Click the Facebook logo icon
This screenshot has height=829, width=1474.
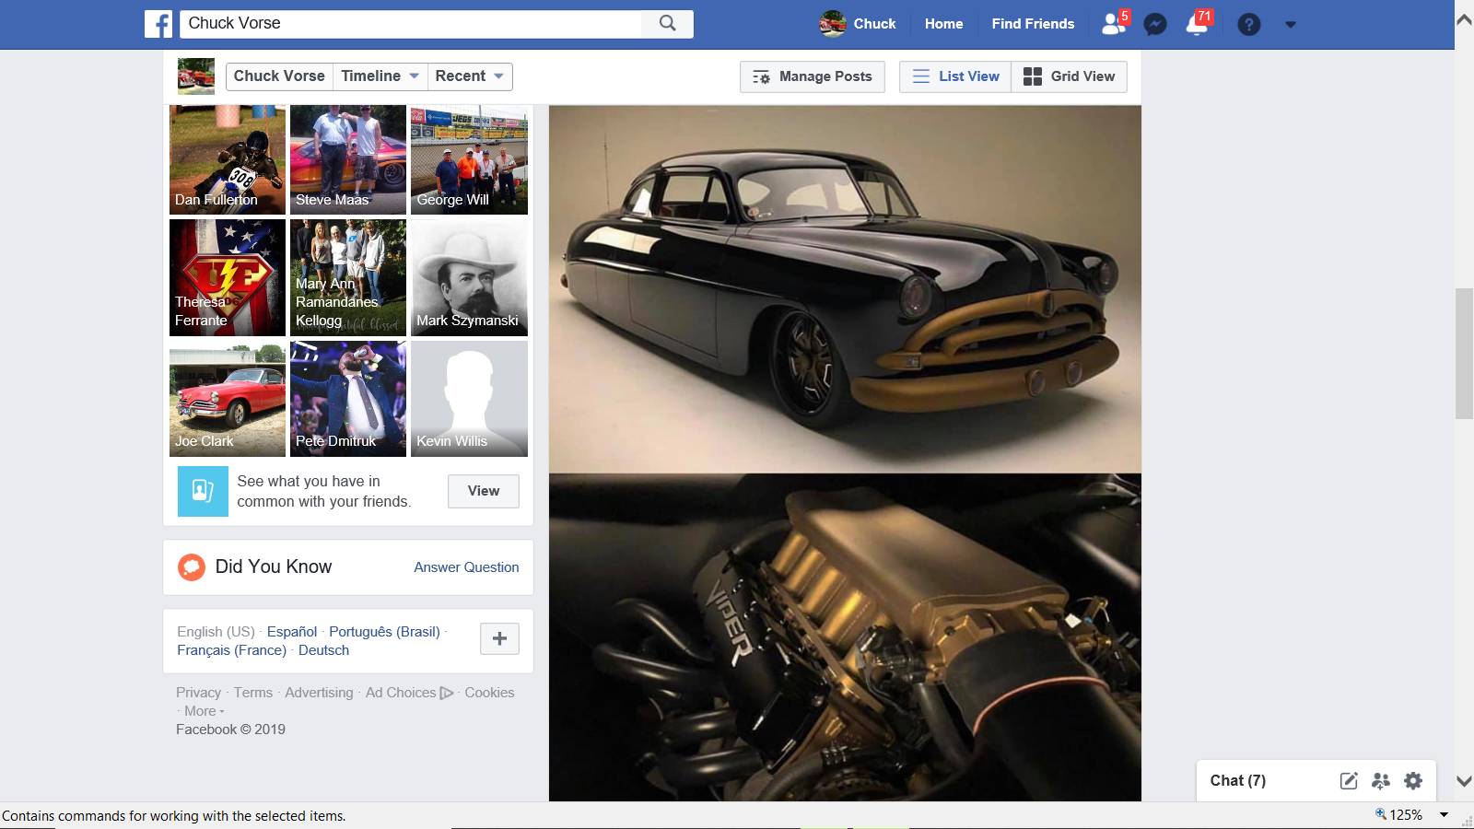pos(158,24)
